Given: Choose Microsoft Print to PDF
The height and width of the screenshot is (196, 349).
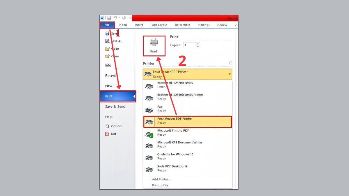Looking at the screenshot, I should point(188,132).
